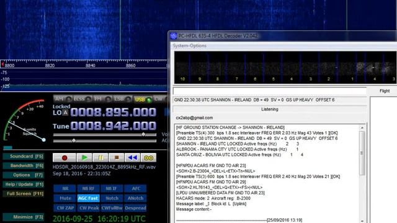This screenshot has width=397, height=223.
Task: Toggle the Despread button
Action: pos(135,208)
